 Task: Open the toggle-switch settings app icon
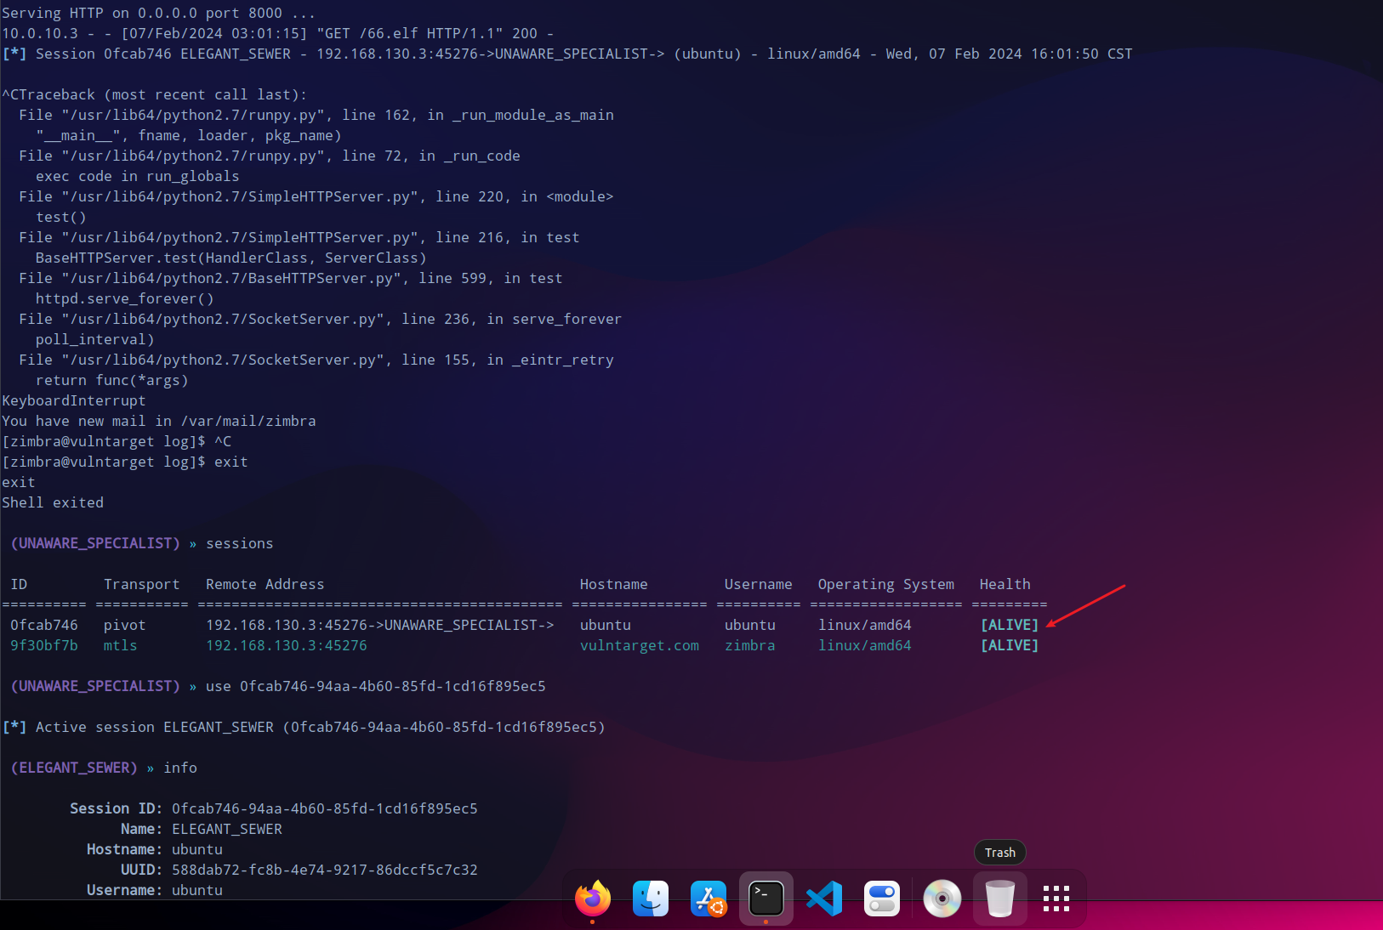coord(882,899)
